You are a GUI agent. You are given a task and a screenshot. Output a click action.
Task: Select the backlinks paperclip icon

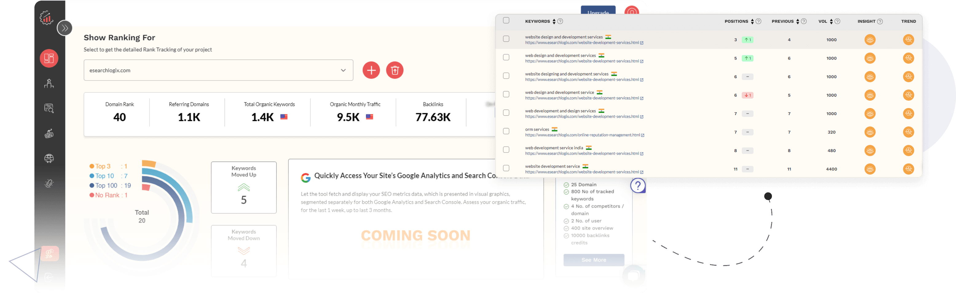[49, 183]
